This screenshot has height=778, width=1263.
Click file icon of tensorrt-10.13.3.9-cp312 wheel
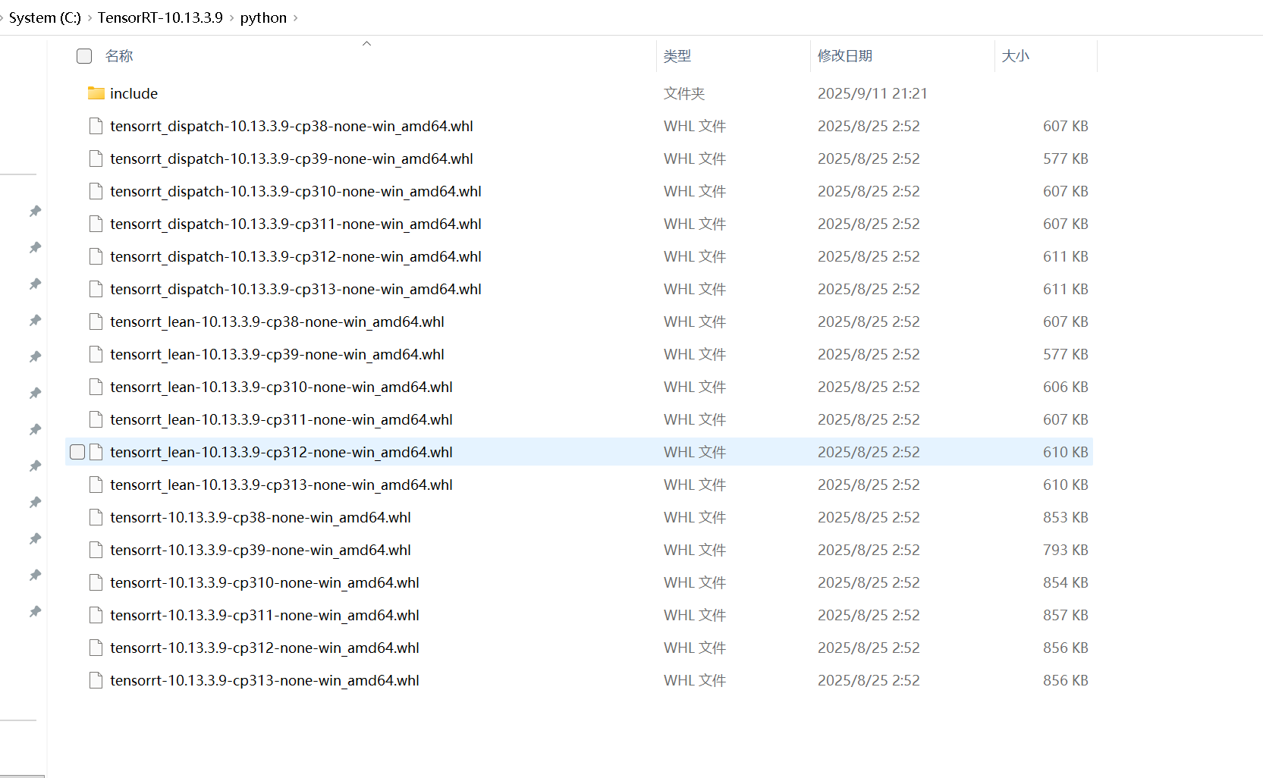click(x=96, y=648)
